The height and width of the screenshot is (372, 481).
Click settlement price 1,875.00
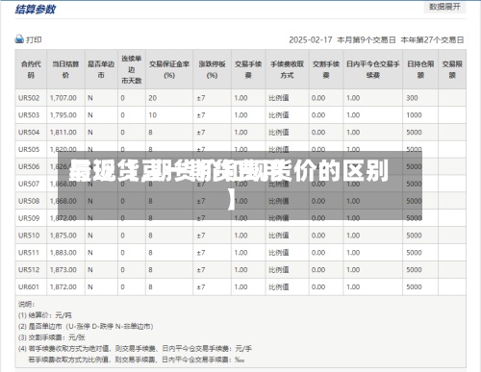63,236
